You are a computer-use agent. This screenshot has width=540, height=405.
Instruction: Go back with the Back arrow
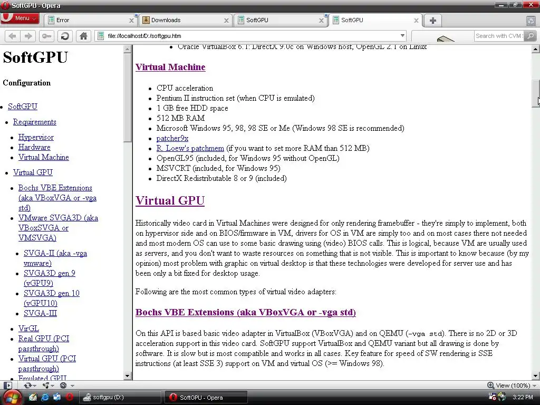pos(12,36)
